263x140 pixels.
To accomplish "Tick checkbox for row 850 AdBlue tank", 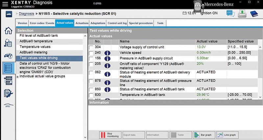I will pyautogui.click(x=91, y=90).
